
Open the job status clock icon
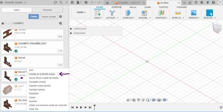[x=202, y=2]
